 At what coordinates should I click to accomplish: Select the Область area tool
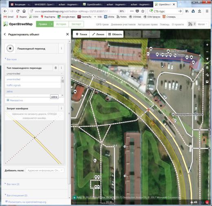coord(115,34)
